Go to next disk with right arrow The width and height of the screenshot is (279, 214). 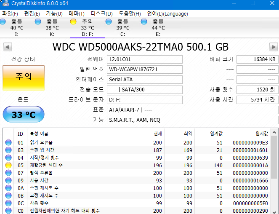click(x=274, y=47)
